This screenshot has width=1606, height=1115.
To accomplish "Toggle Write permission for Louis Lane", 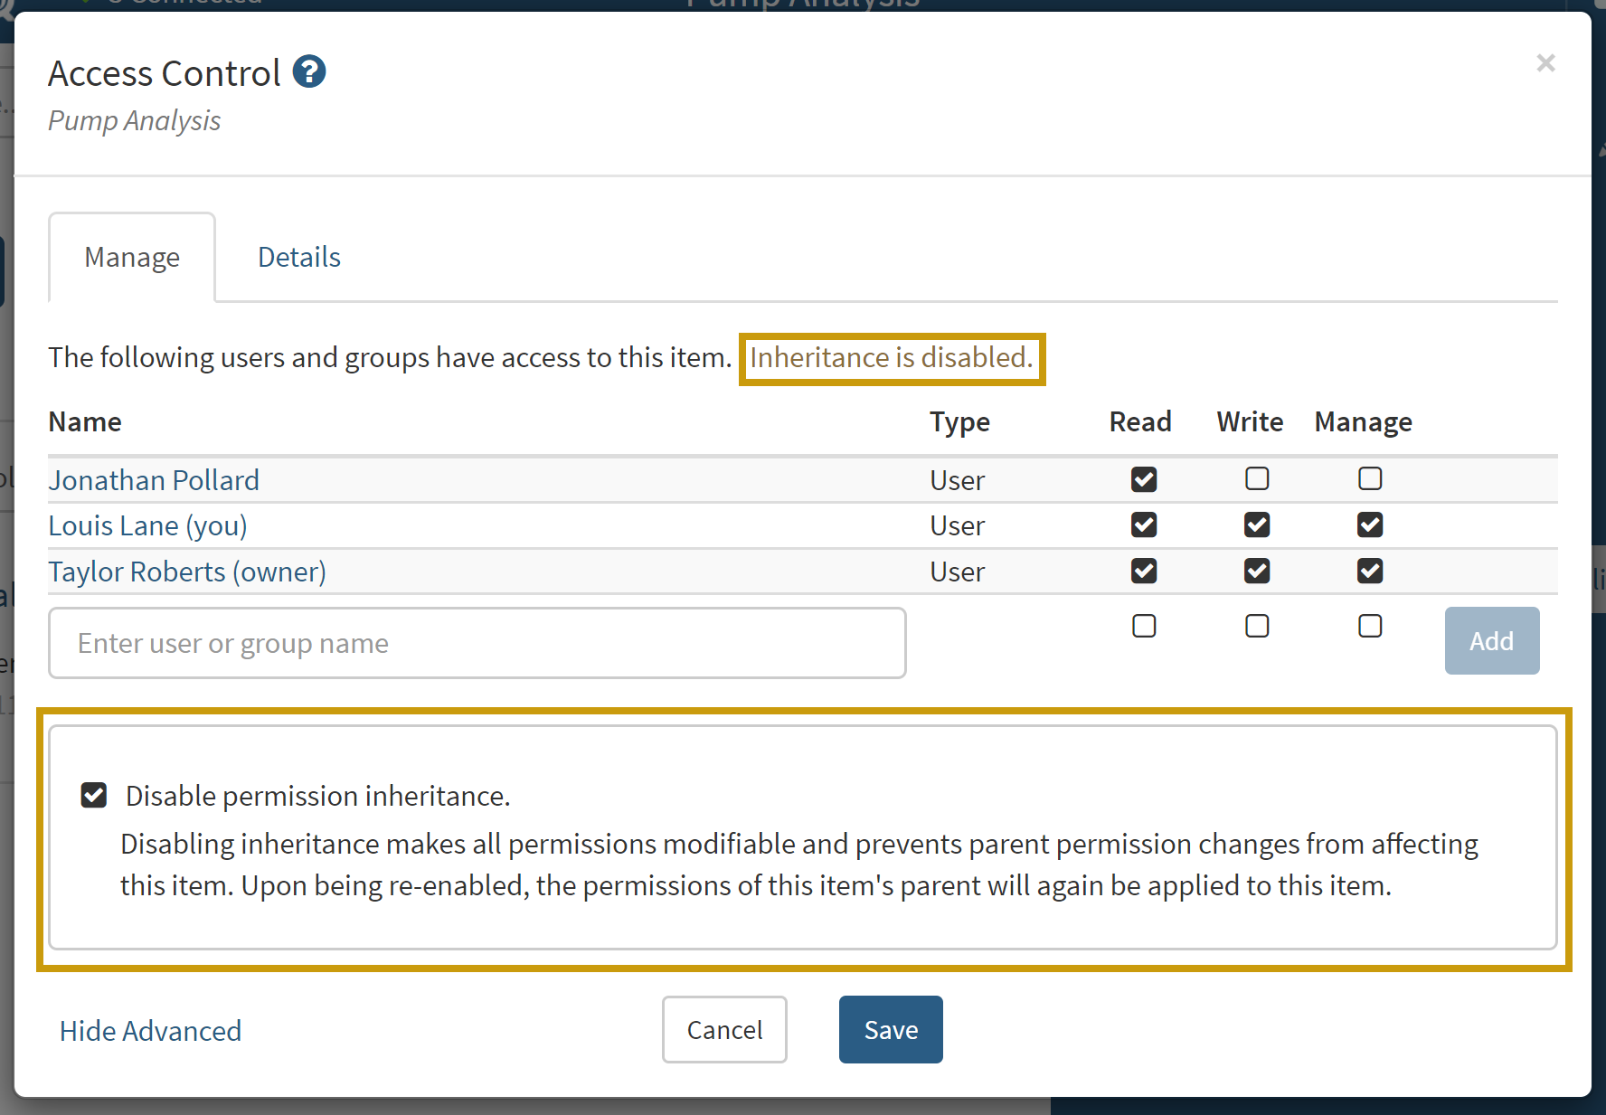I will (1256, 525).
